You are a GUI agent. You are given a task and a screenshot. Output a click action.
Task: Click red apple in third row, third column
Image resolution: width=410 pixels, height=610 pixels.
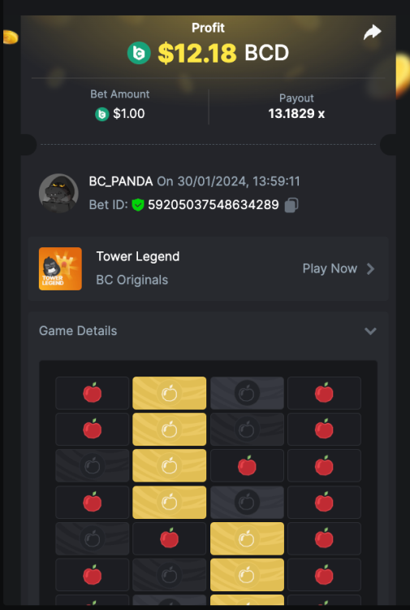(x=247, y=466)
